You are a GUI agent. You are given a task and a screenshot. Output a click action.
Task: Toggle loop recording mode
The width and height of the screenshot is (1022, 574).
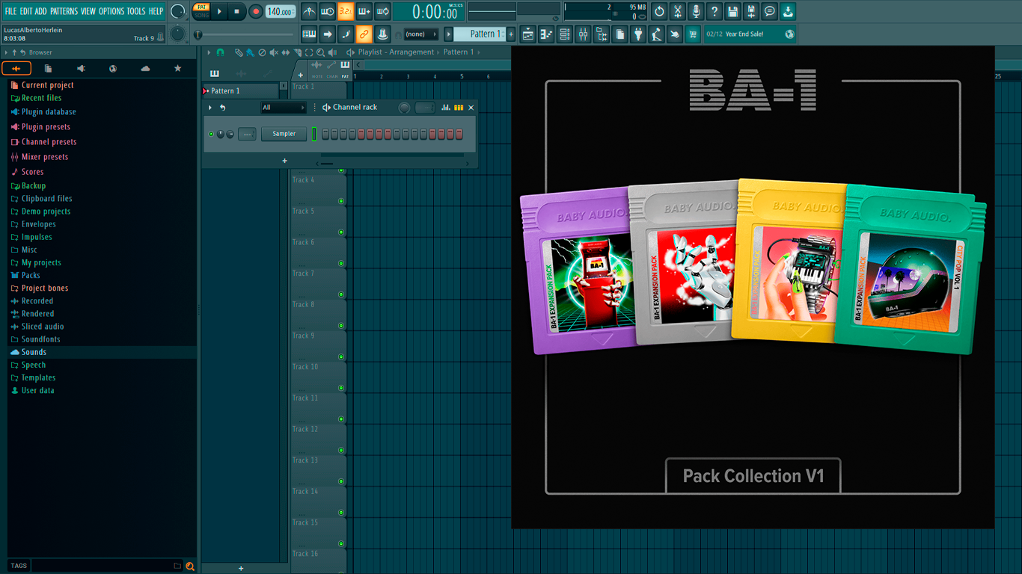[382, 11]
